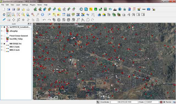Screen dimensions: 176x104
Task: Toggle visibility of huc250k_13shp layer
Action: tap(4, 39)
